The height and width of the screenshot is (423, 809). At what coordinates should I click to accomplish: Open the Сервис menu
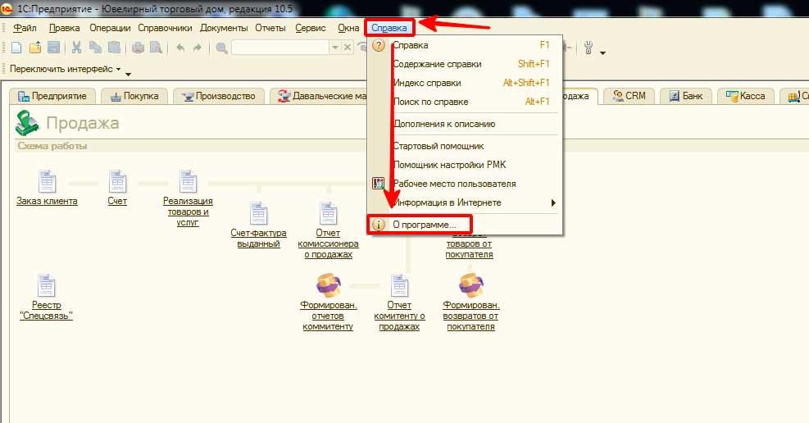point(311,28)
